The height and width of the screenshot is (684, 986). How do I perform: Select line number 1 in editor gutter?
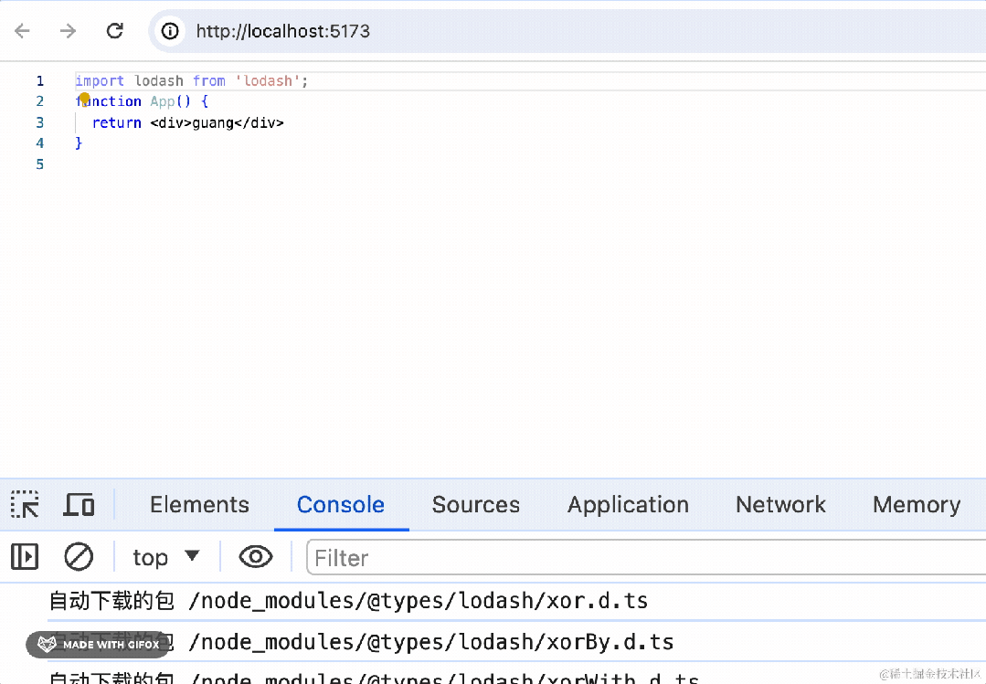[x=40, y=80]
